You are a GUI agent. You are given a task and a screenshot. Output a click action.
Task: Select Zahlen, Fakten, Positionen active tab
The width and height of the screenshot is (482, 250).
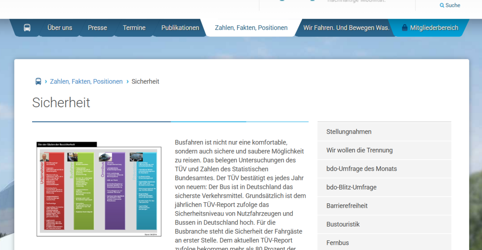pyautogui.click(x=251, y=28)
